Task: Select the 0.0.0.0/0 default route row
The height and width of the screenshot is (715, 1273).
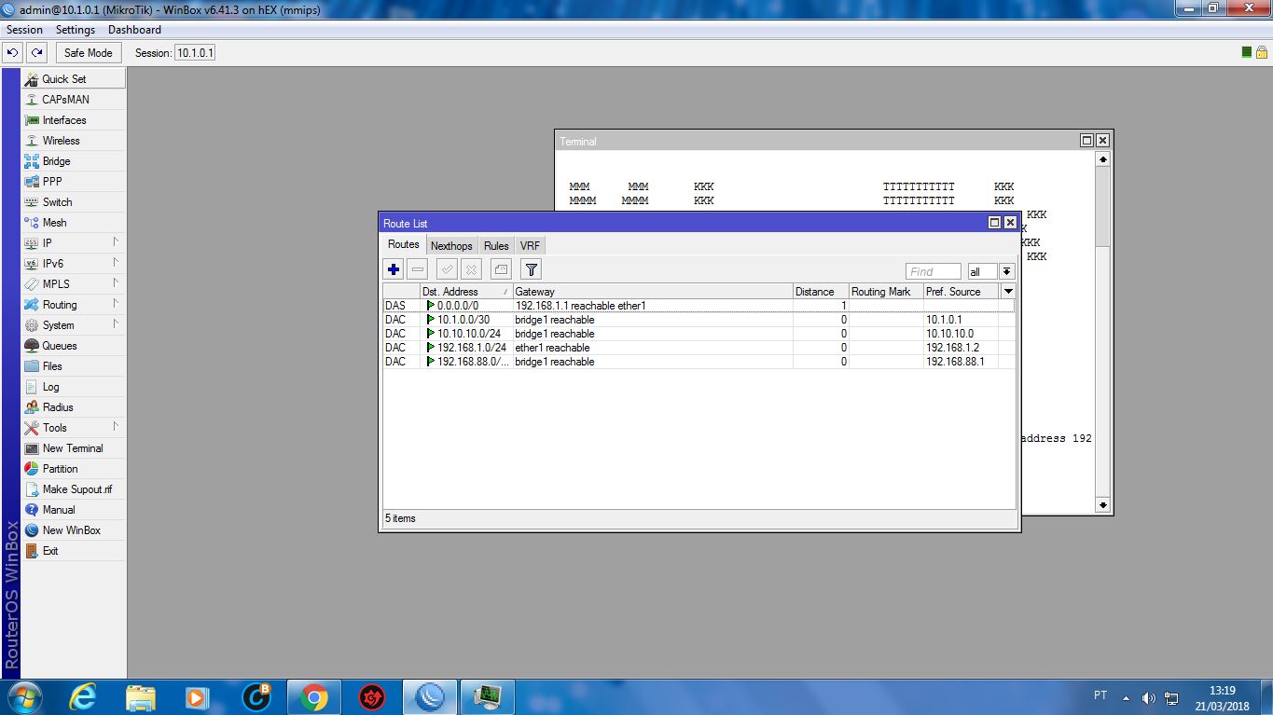Action: (x=699, y=306)
